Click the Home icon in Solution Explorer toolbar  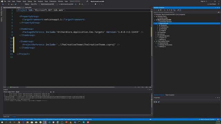pyautogui.click(x=158, y=10)
